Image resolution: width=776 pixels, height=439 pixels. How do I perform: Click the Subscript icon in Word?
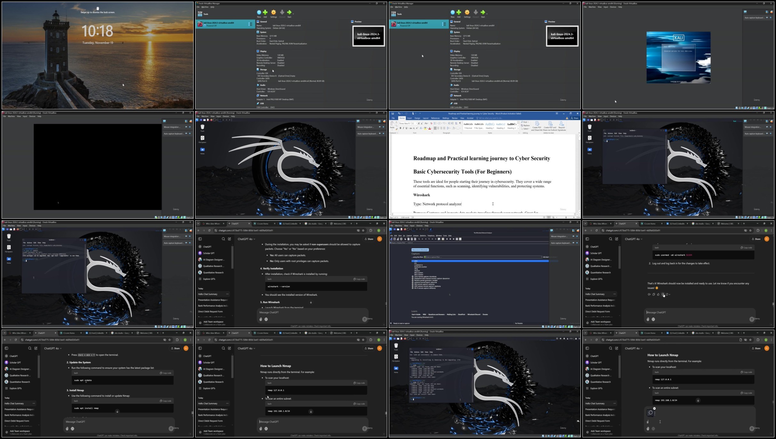click(x=414, y=128)
